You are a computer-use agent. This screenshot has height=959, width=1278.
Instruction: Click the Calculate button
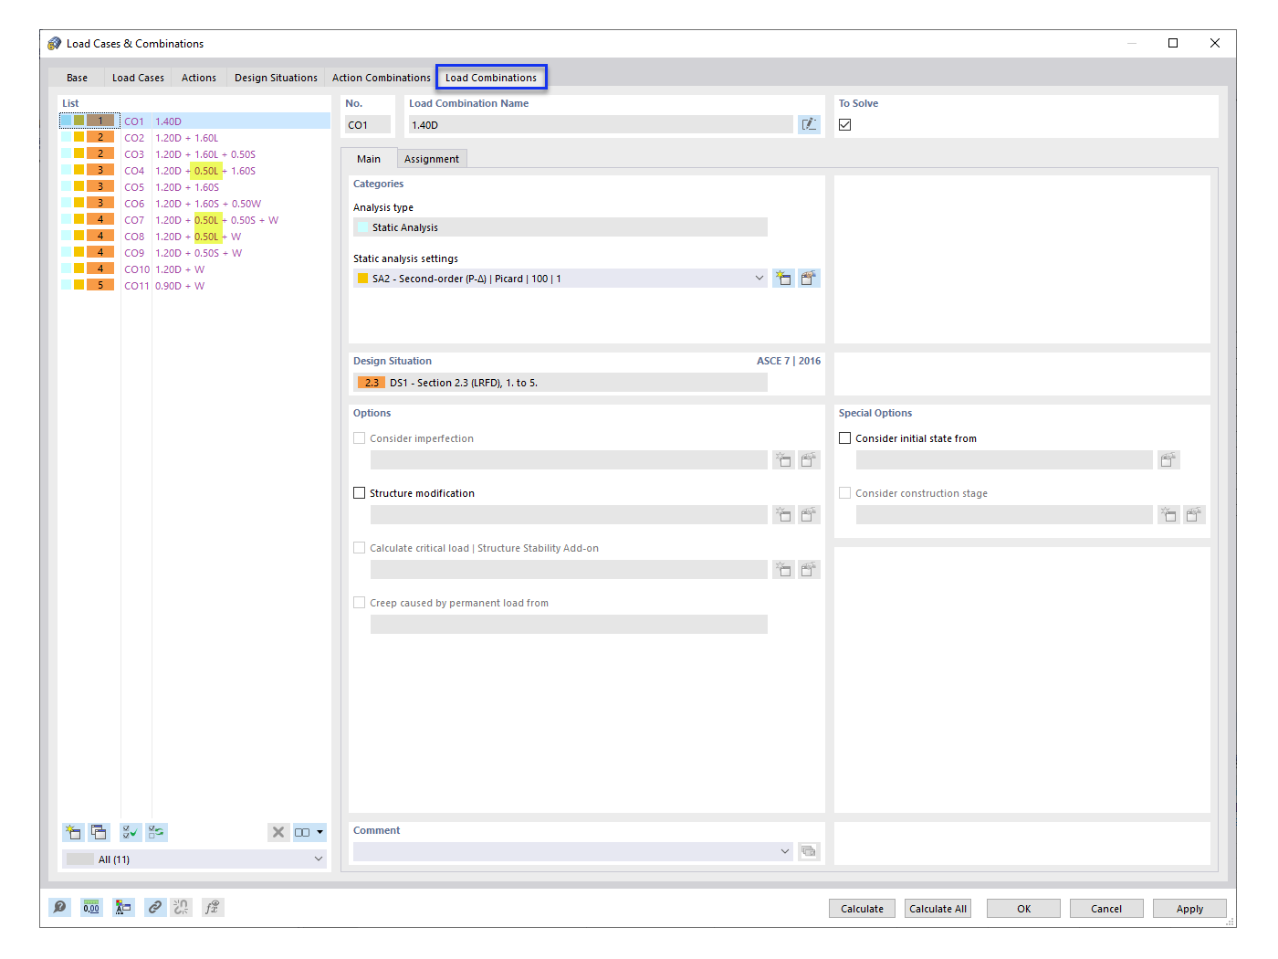tap(862, 909)
